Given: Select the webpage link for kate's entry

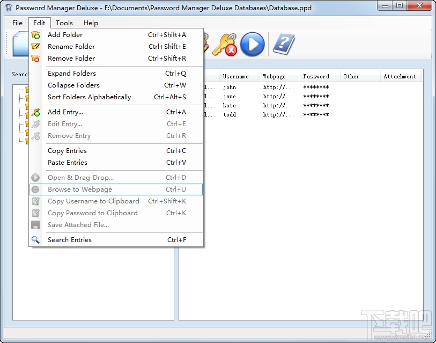Looking at the screenshot, I should click(x=278, y=105).
